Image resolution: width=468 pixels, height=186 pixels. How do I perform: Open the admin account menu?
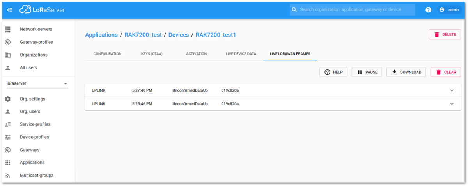(x=449, y=10)
